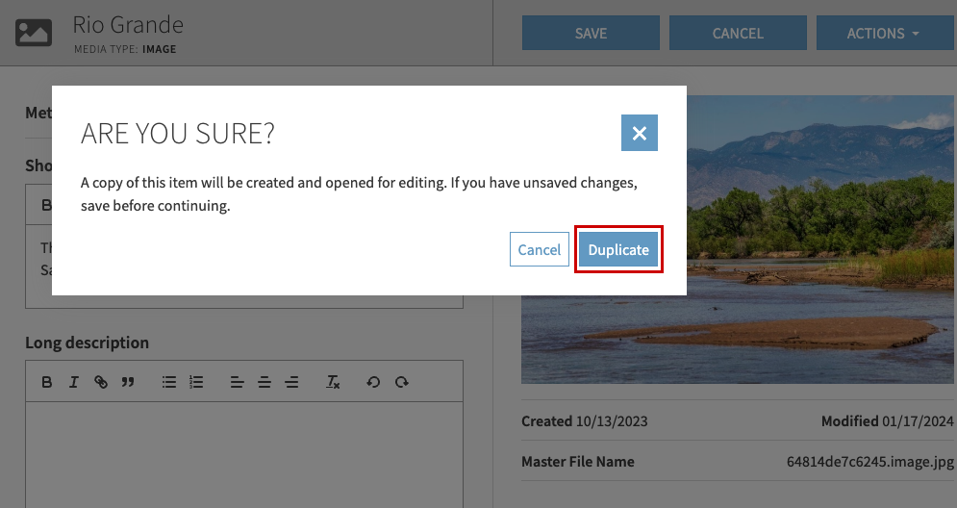The height and width of the screenshot is (508, 957).
Task: Center align text in Long description
Action: pyautogui.click(x=264, y=382)
